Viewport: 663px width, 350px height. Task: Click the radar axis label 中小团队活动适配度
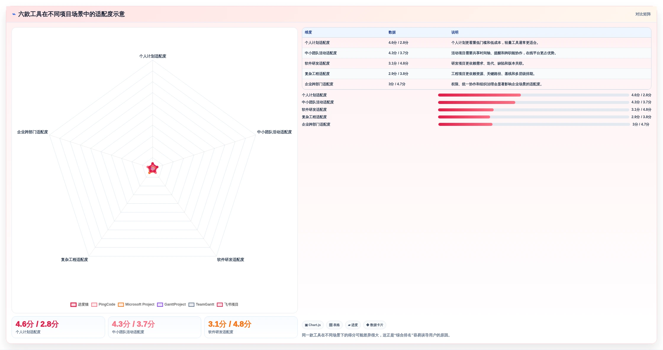(274, 132)
